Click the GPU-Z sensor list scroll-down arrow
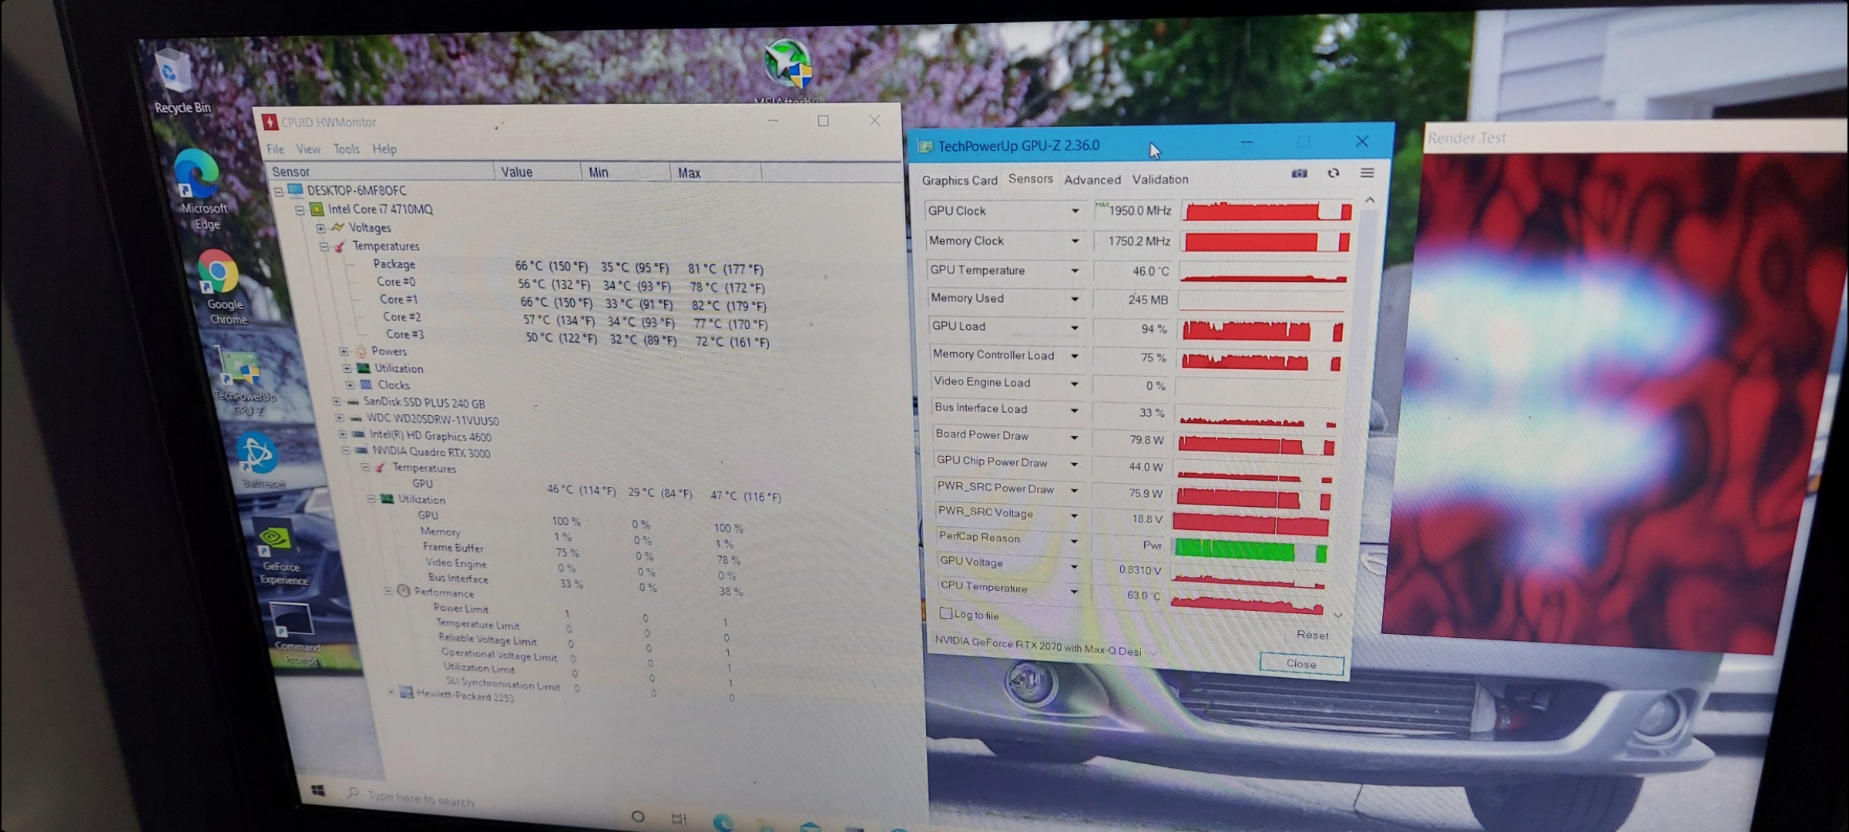 click(x=1338, y=616)
